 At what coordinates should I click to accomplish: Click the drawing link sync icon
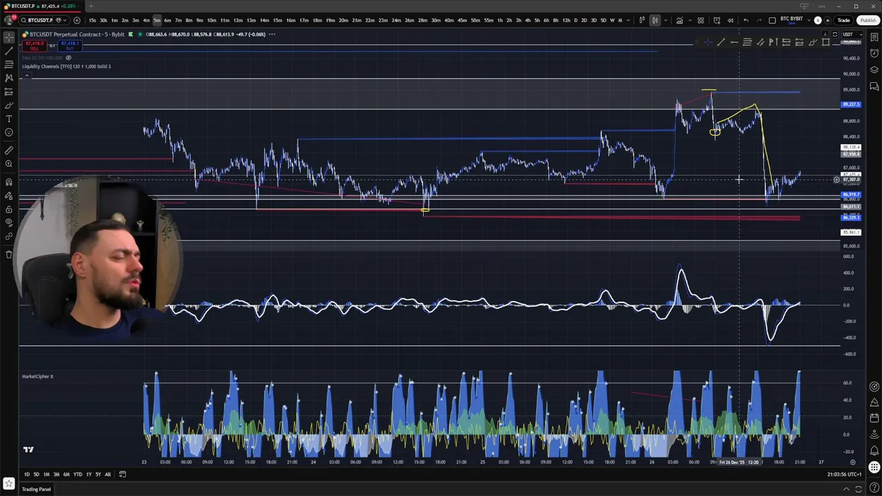pyautogui.click(x=9, y=236)
